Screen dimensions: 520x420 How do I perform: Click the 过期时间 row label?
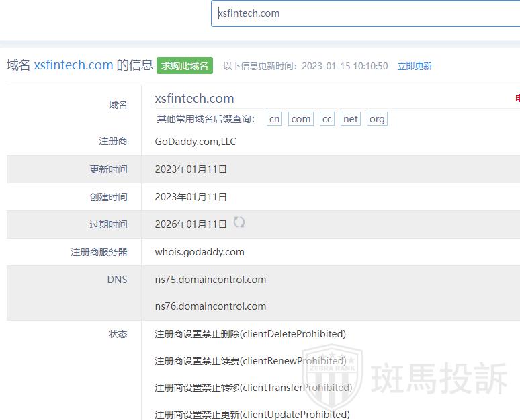click(108, 224)
